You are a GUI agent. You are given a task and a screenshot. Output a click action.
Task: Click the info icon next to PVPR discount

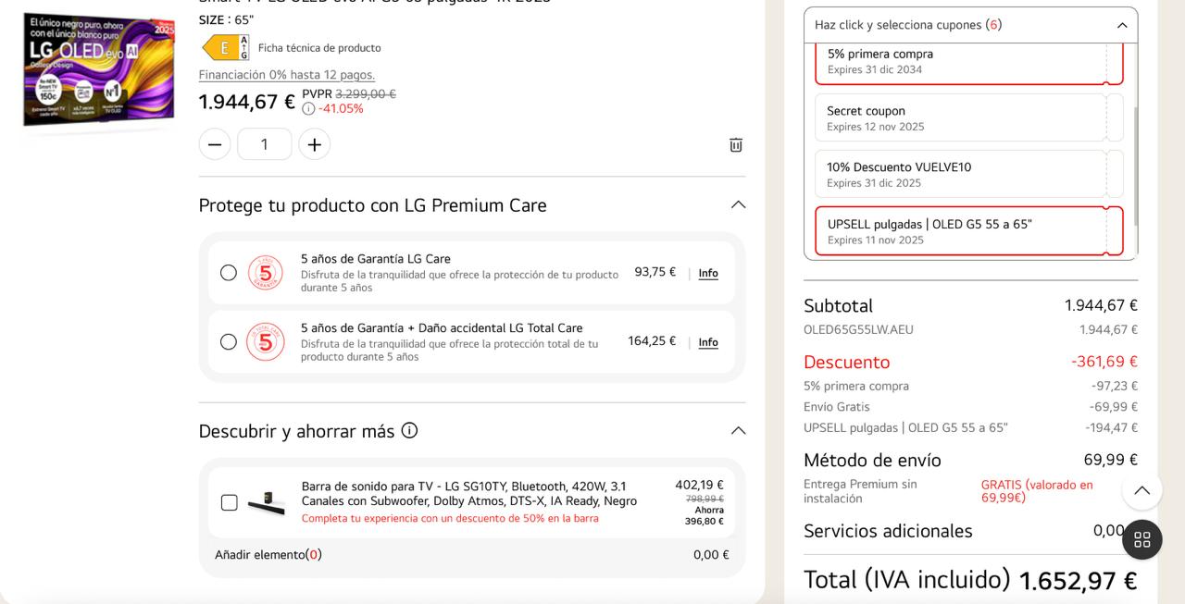point(308,108)
